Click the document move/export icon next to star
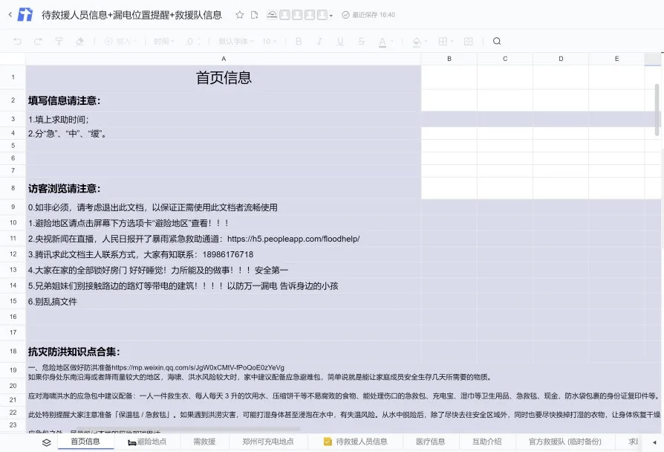Screen dimensions: 664x452 coord(254,15)
